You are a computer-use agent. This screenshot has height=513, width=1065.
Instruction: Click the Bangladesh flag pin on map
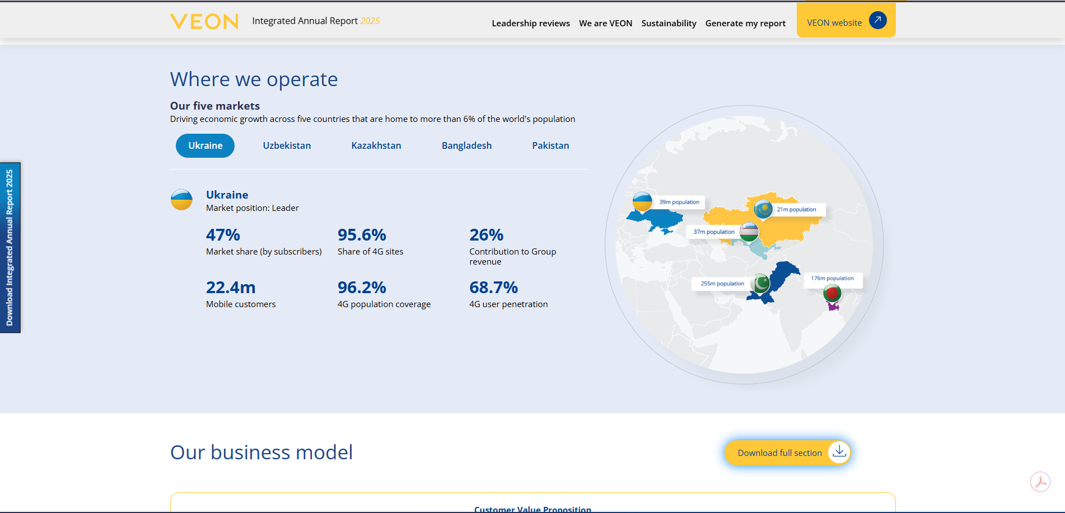832,293
